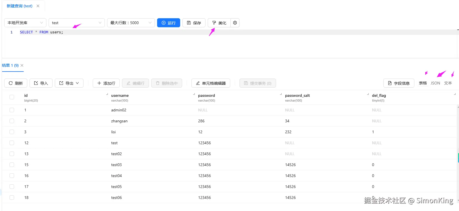This screenshot has height=211, width=459.
Task: Open 字段信息 field info panel
Action: [x=399, y=83]
